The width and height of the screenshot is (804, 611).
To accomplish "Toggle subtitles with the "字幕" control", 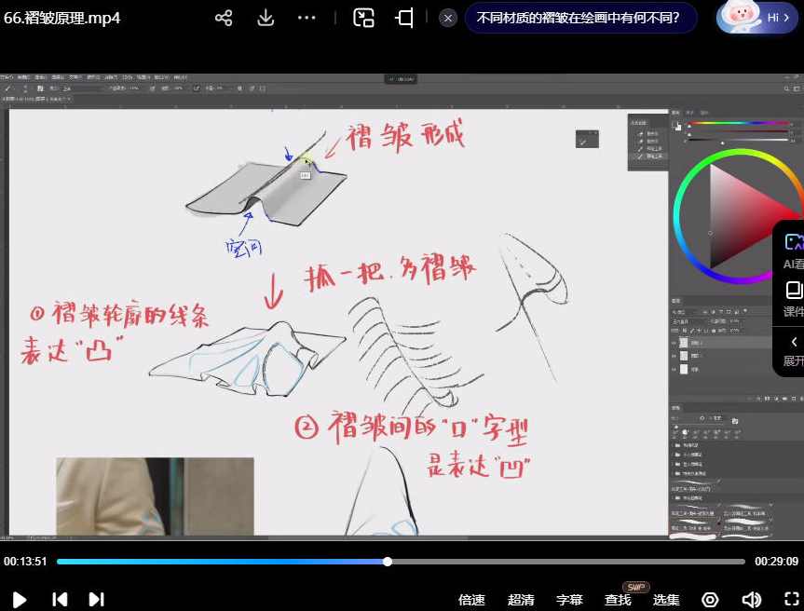I will (569, 599).
